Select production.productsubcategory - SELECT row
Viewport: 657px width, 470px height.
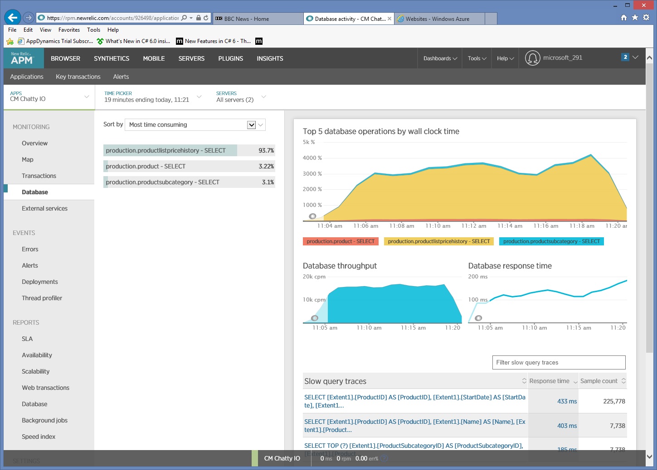[189, 182]
